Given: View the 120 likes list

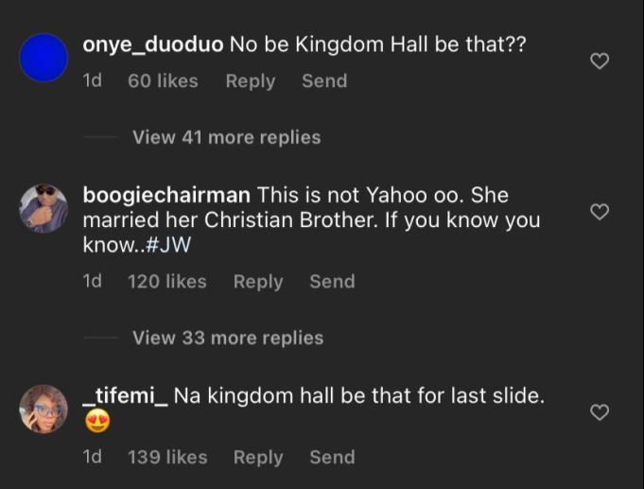Looking at the screenshot, I should pyautogui.click(x=166, y=281).
